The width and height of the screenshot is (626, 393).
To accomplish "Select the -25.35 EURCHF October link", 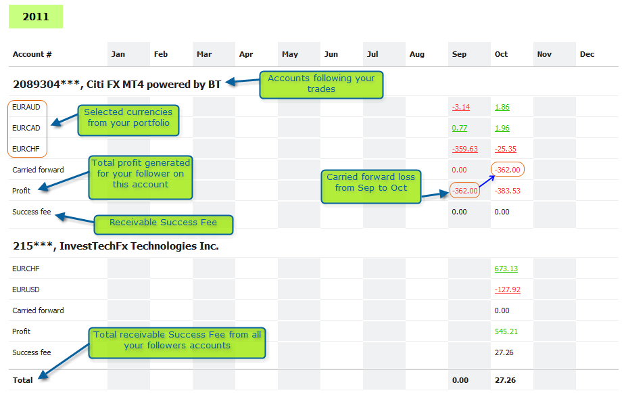I will (505, 149).
